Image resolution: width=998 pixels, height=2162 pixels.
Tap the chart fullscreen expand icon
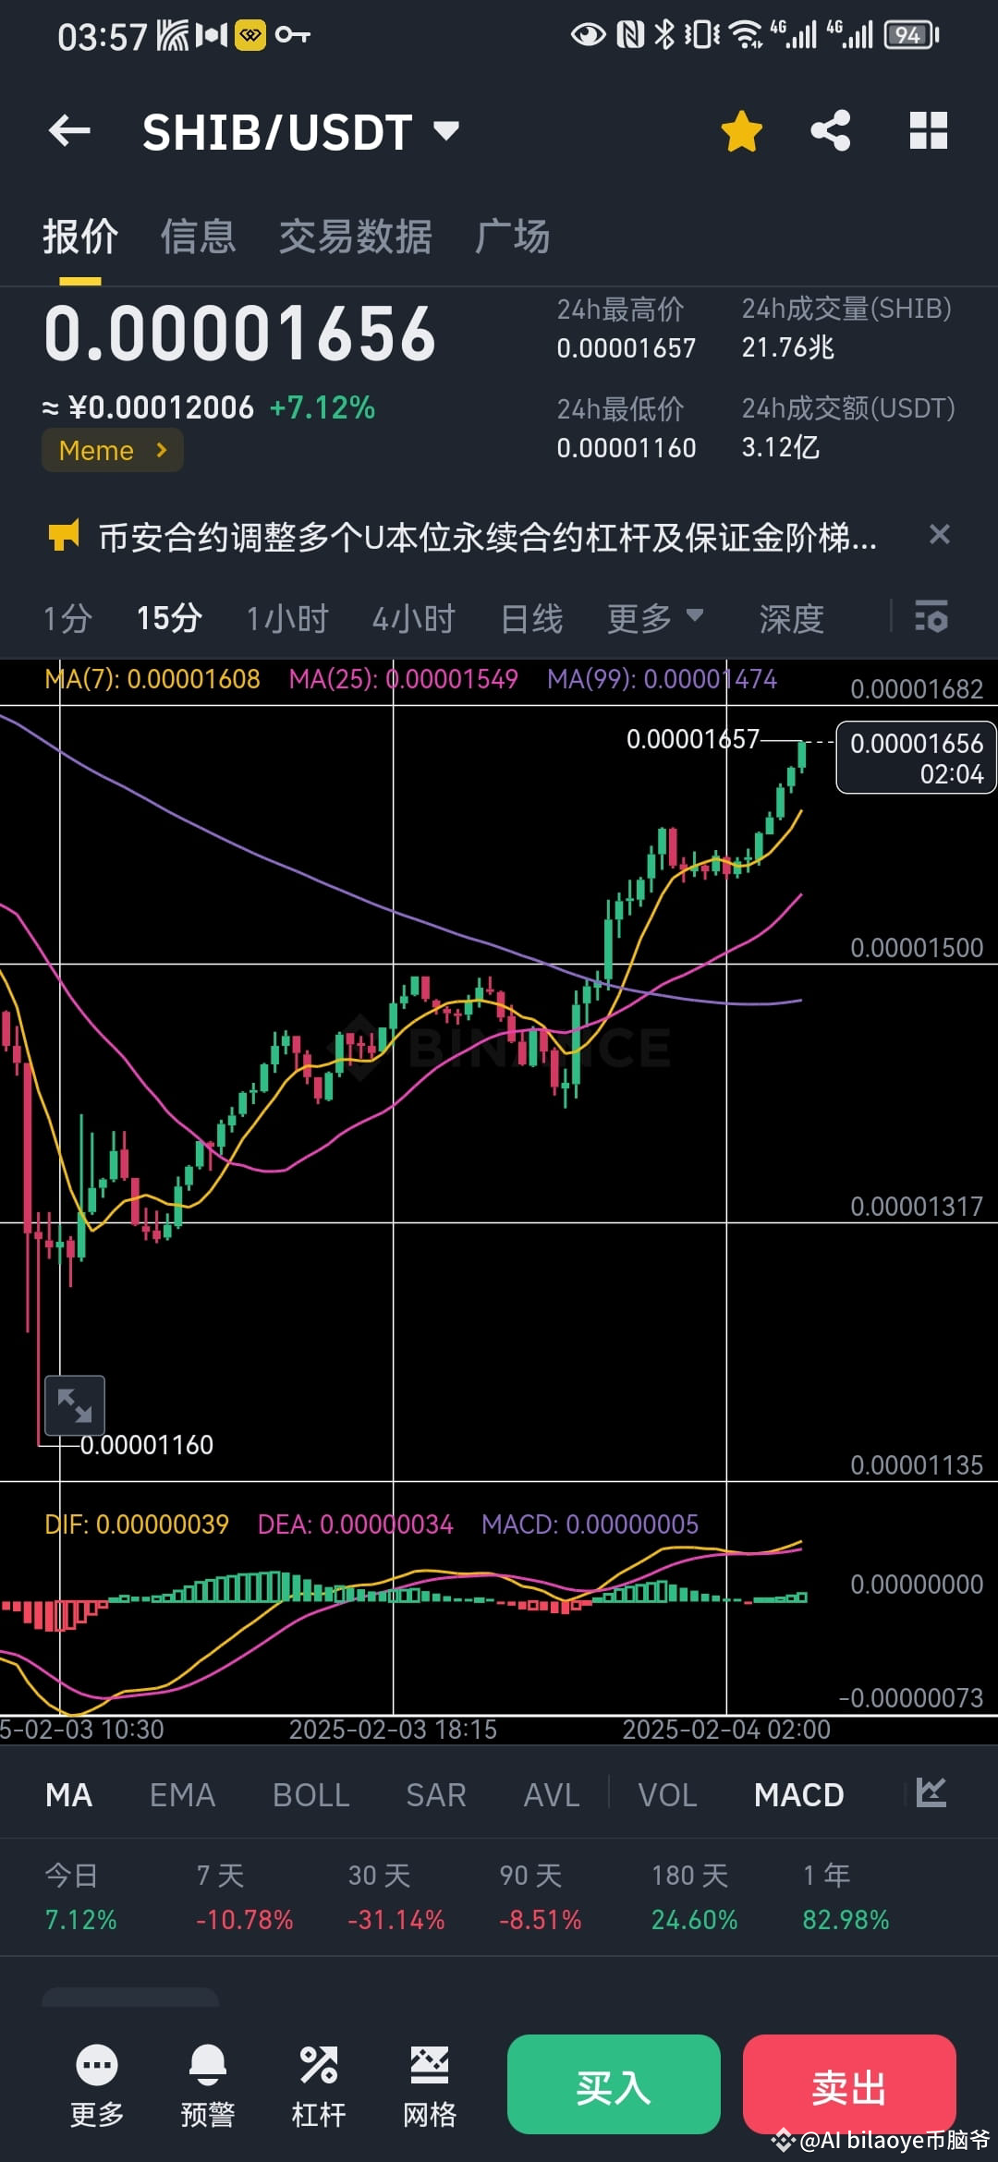75,1405
